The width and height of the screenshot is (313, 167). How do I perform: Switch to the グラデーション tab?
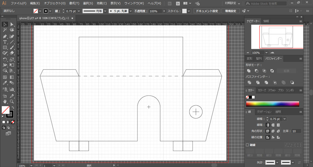pyautogui.click(x=264, y=112)
